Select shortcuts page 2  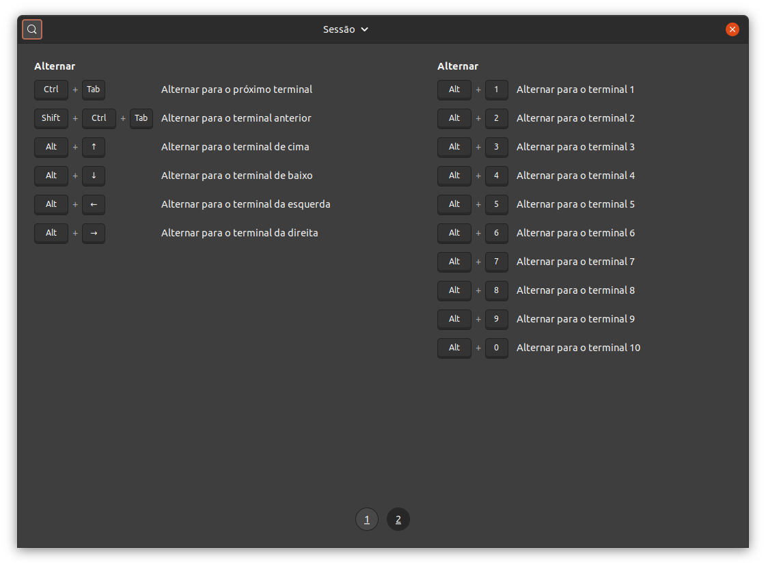(398, 519)
